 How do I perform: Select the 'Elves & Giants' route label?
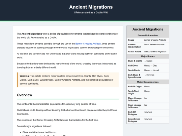[x=135, y=61]
